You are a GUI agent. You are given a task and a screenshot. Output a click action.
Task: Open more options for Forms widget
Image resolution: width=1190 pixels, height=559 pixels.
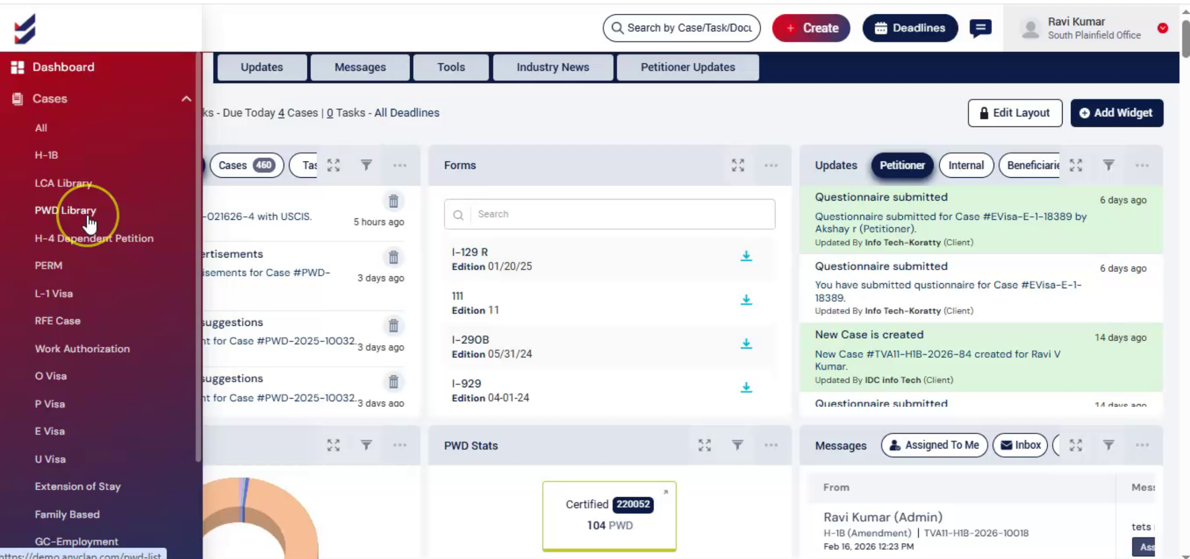coord(771,165)
